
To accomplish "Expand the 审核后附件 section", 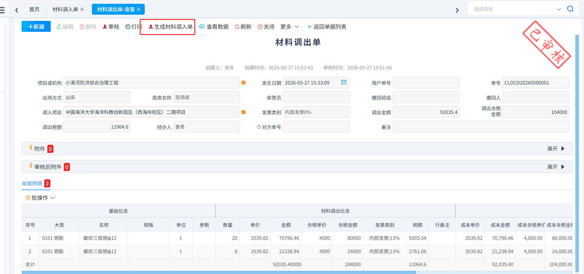I will [556, 167].
